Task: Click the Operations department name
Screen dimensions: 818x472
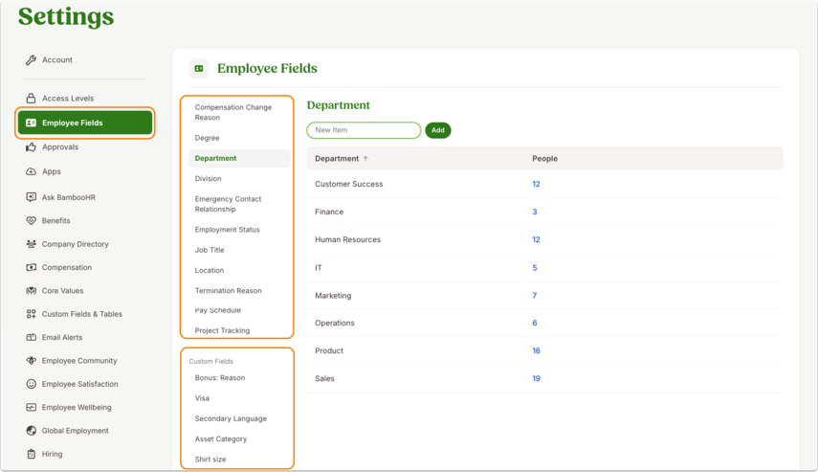Action: (335, 324)
